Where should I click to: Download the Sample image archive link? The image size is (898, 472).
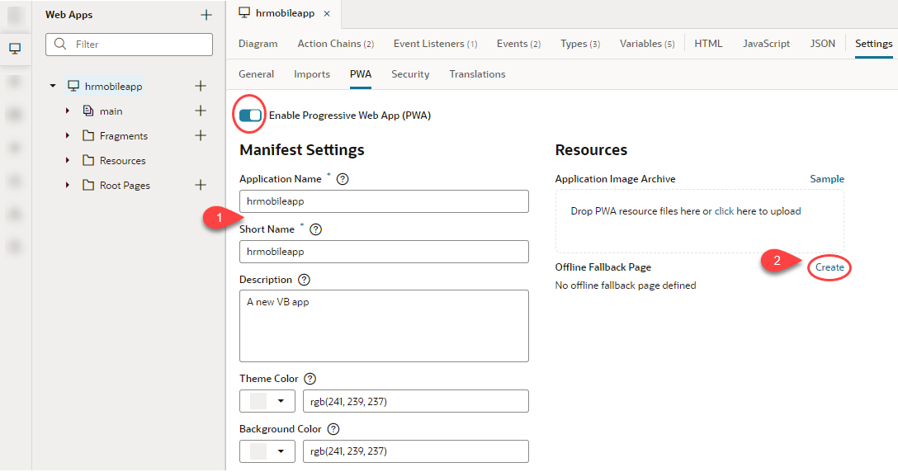[x=827, y=179]
